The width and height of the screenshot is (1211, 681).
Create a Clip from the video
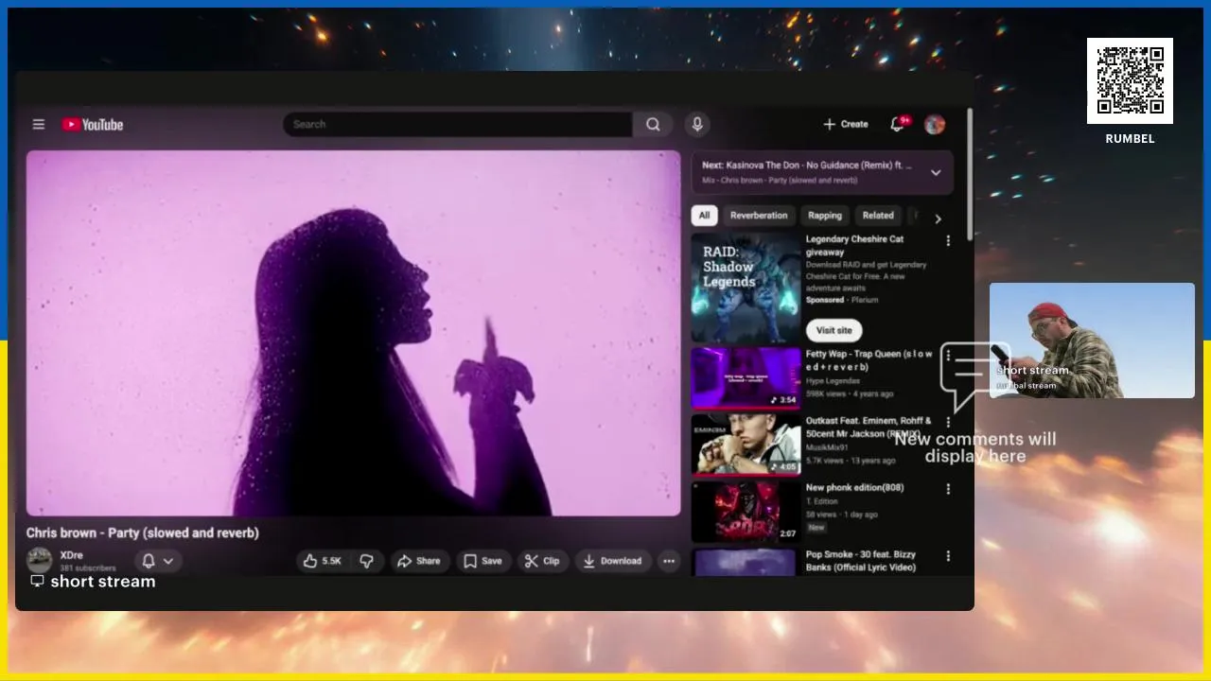click(x=542, y=561)
